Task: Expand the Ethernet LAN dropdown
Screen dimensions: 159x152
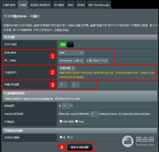Action: coord(71,61)
